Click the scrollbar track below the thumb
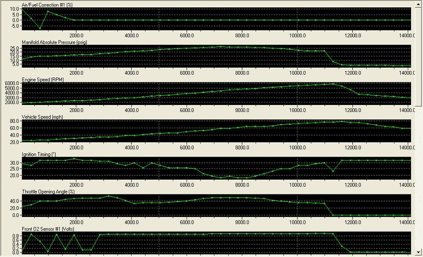 (x=418, y=178)
